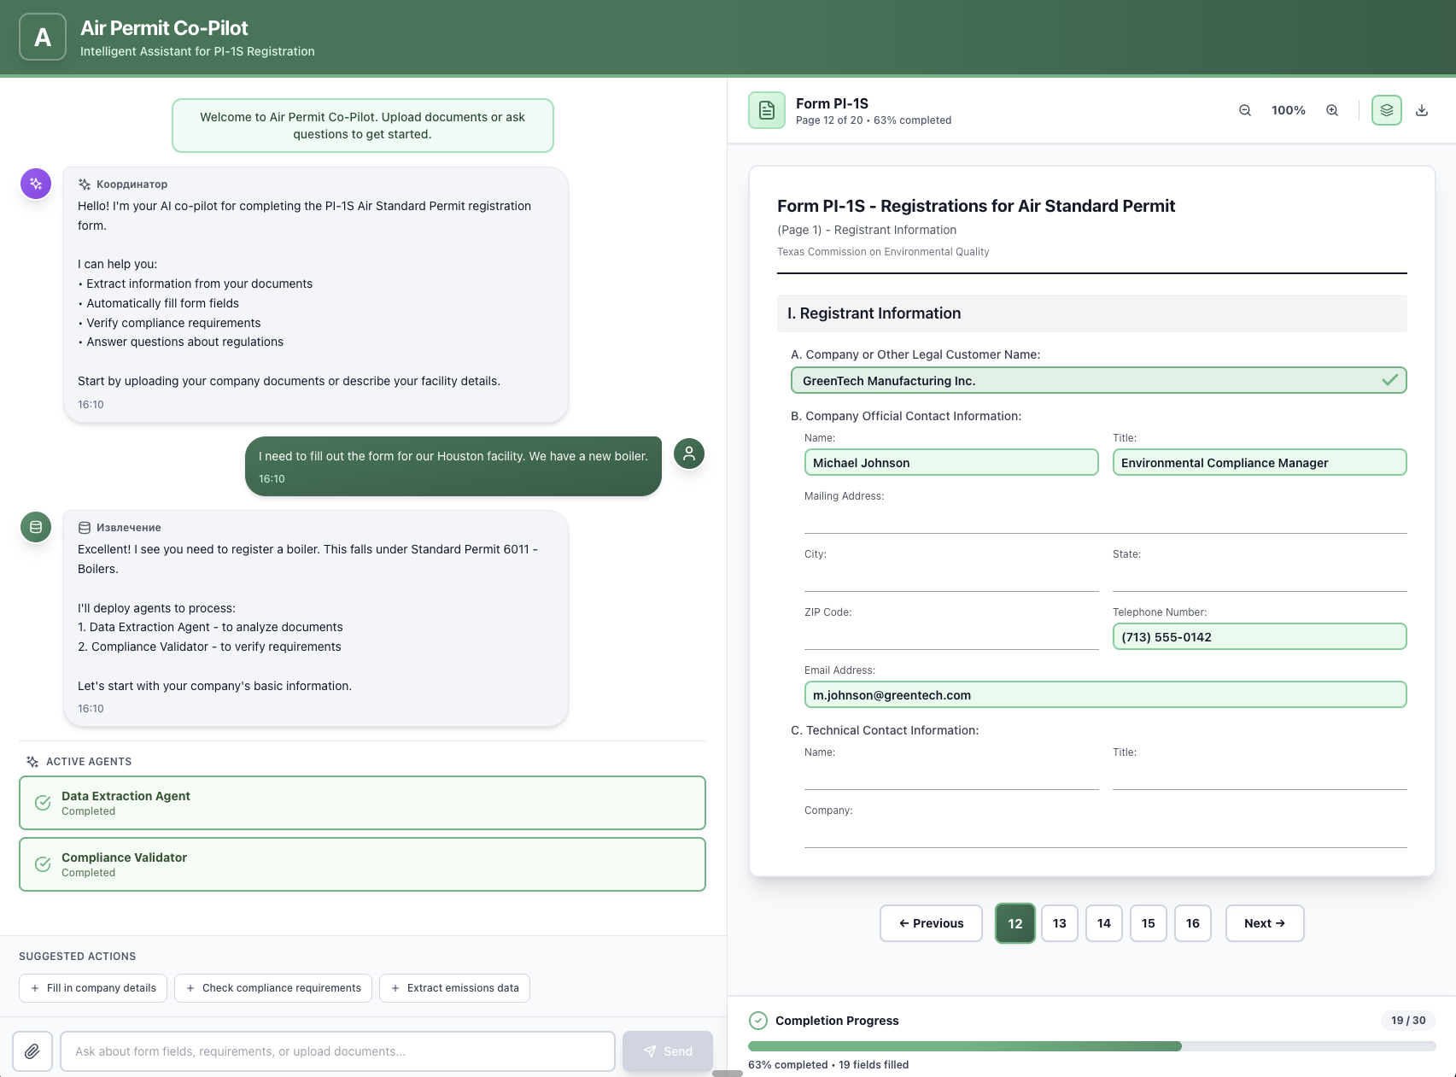Screen dimensions: 1456x1077
Task: Expand Check compliance requirements suggestion
Action: tap(272, 987)
